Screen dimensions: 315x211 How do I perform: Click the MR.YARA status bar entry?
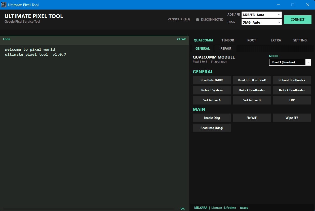[201, 208]
